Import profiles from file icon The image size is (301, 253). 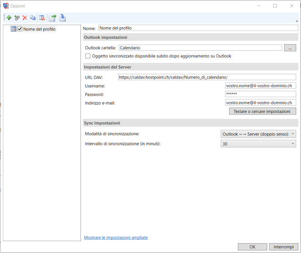point(63,18)
